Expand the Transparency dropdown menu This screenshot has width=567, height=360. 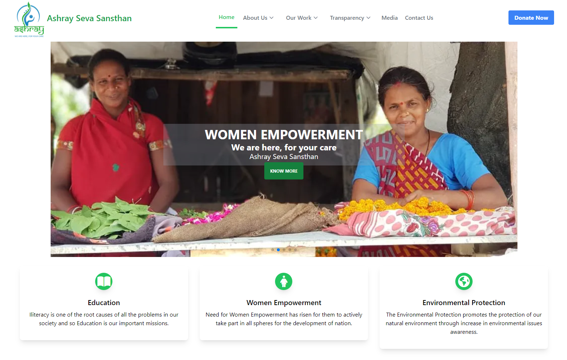(350, 18)
